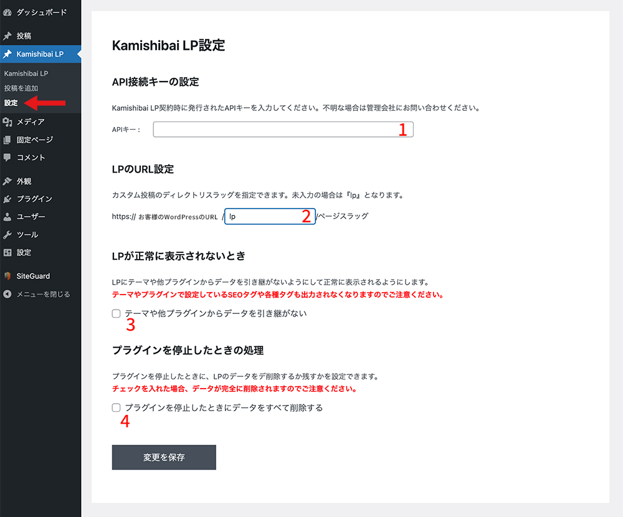Click the 投稿を追加 submenu link
The width and height of the screenshot is (623, 517).
(x=21, y=88)
